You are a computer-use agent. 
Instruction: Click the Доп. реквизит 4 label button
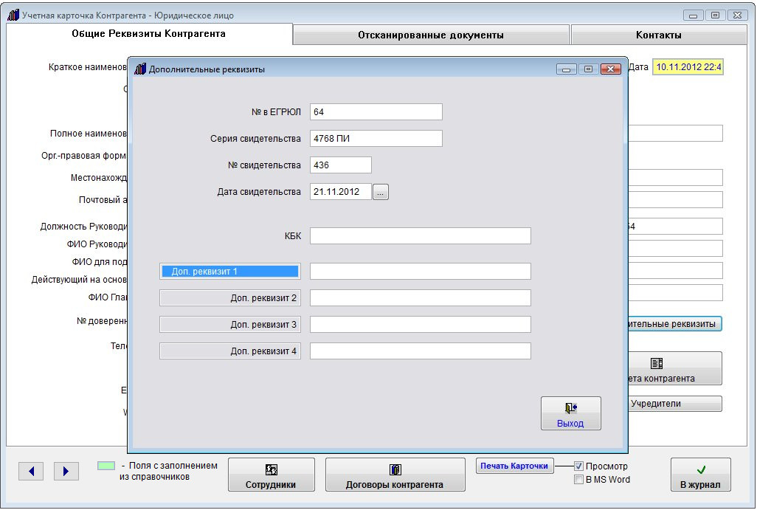click(230, 351)
